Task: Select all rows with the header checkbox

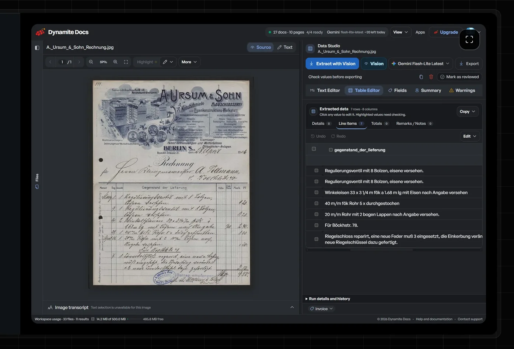Action: coord(314,149)
